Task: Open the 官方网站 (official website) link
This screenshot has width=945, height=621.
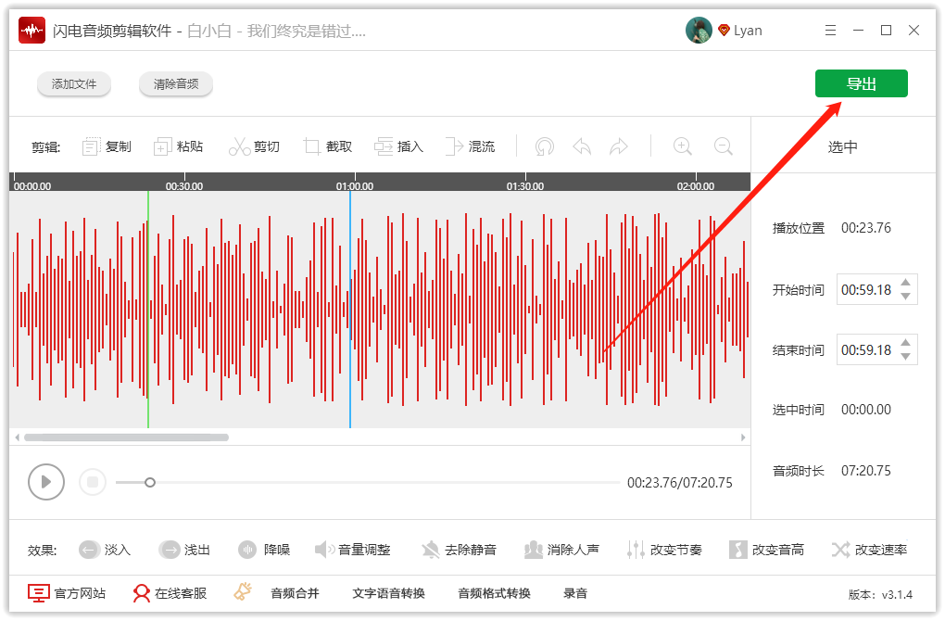Action: point(67,593)
